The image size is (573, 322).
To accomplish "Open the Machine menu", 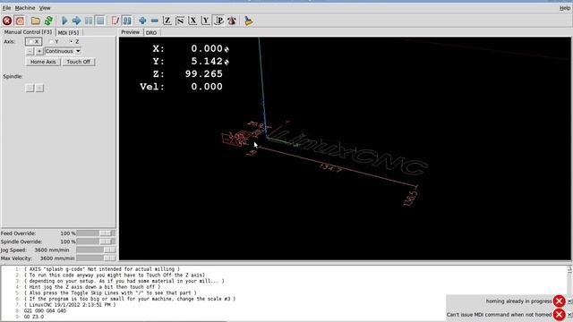I will pos(25,8).
